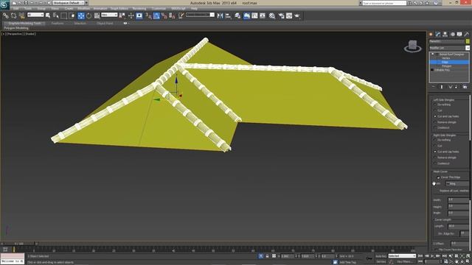Switch to the Hierarchy command panel tab
Image resolution: width=472 pixels, height=265 pixels.
445,35
